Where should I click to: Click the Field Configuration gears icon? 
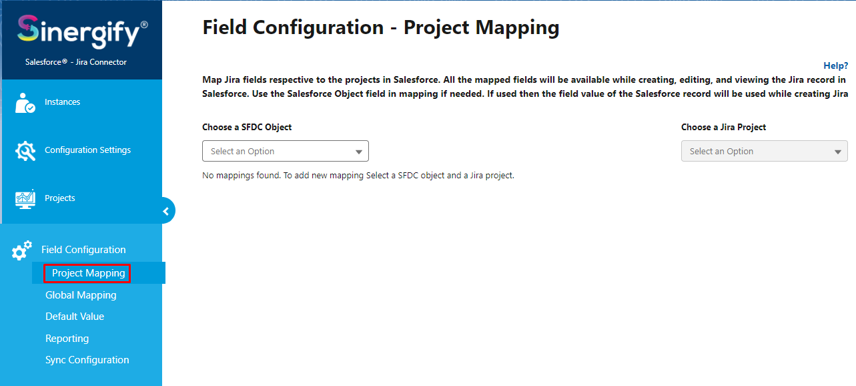22,250
